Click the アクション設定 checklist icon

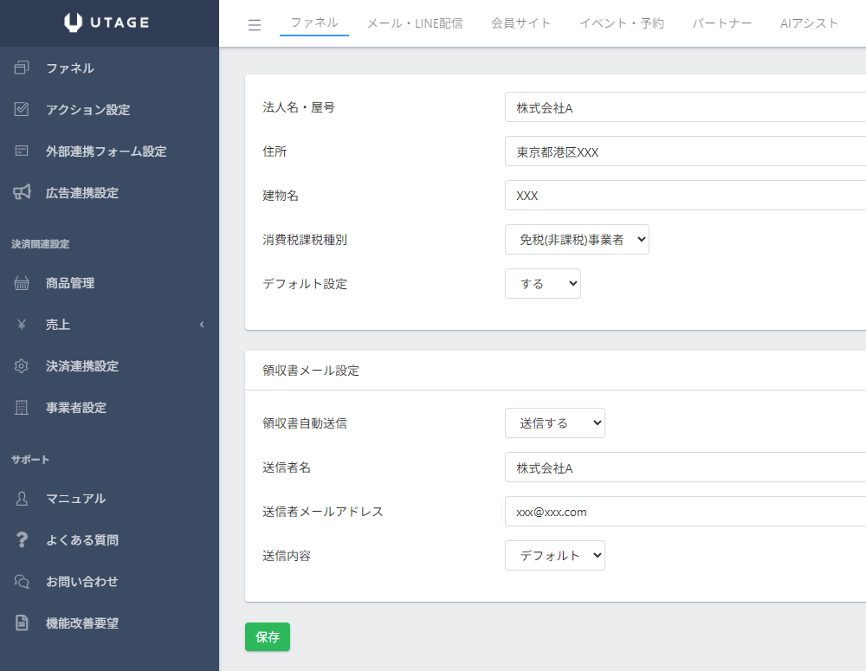point(23,110)
